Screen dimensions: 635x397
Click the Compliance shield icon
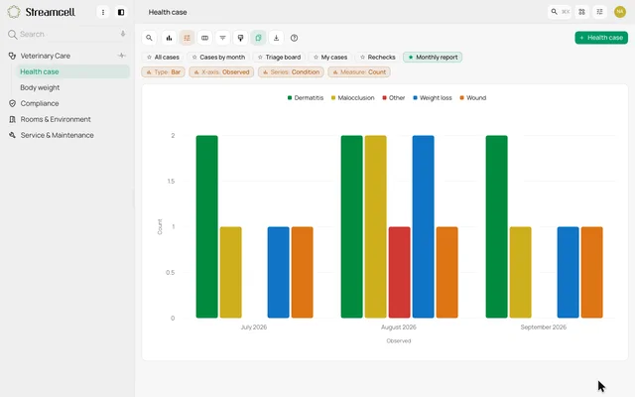[x=12, y=103]
